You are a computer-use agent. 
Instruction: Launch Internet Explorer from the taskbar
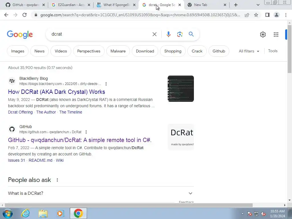(25, 213)
